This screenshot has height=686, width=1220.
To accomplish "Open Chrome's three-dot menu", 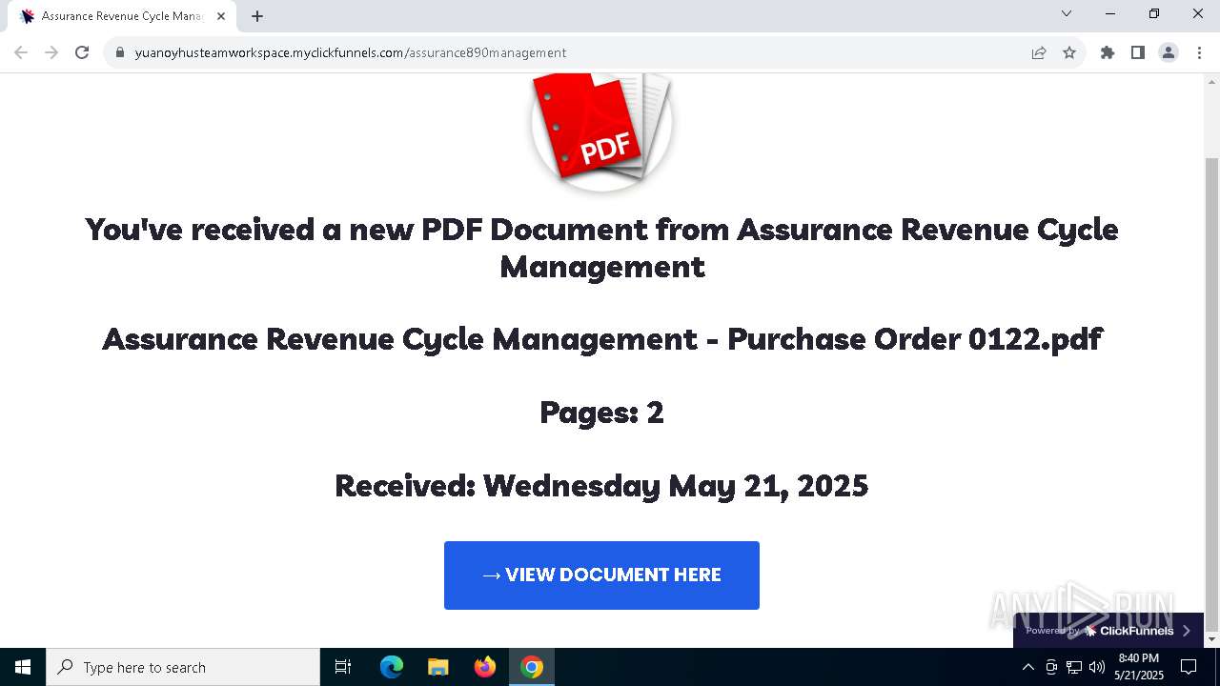I will 1199,52.
